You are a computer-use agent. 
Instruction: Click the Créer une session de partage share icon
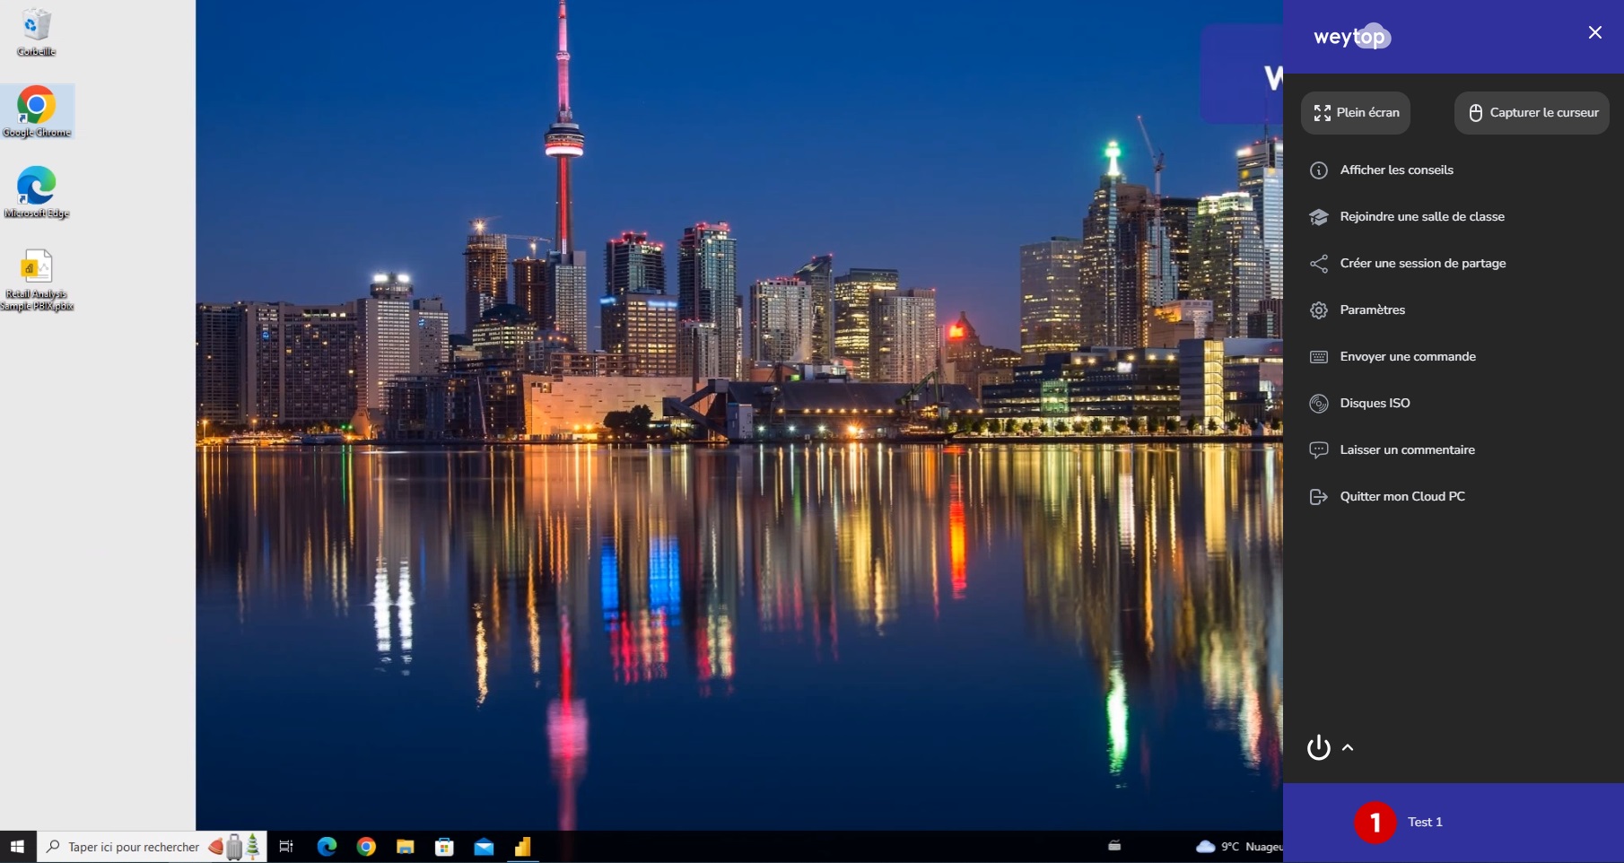point(1319,263)
